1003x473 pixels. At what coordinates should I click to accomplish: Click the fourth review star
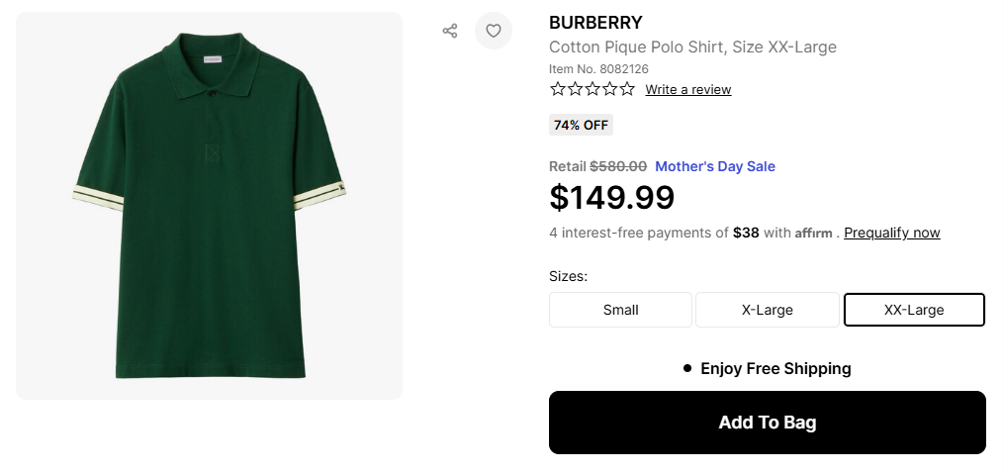click(609, 89)
